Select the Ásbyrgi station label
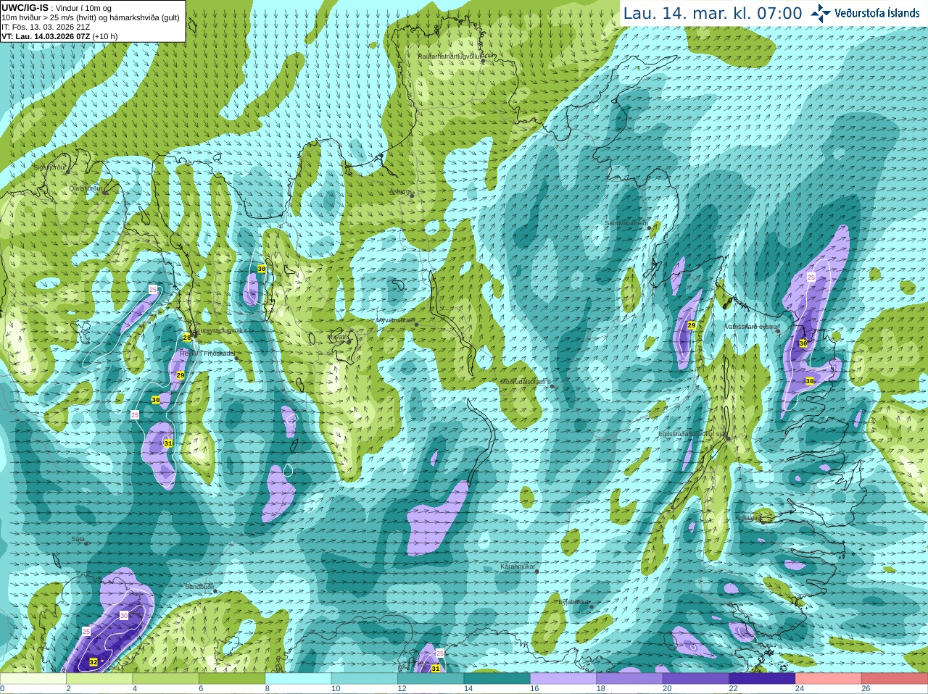928x694 pixels. 399,191
